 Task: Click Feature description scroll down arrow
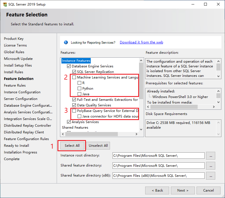click(218, 76)
